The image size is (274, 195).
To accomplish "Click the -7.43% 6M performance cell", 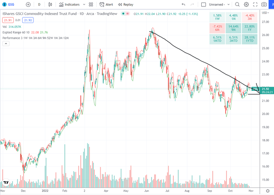I will pyautogui.click(x=217, y=28).
